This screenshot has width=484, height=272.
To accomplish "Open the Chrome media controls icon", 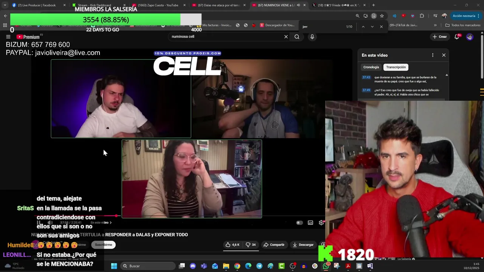I will [435, 16].
